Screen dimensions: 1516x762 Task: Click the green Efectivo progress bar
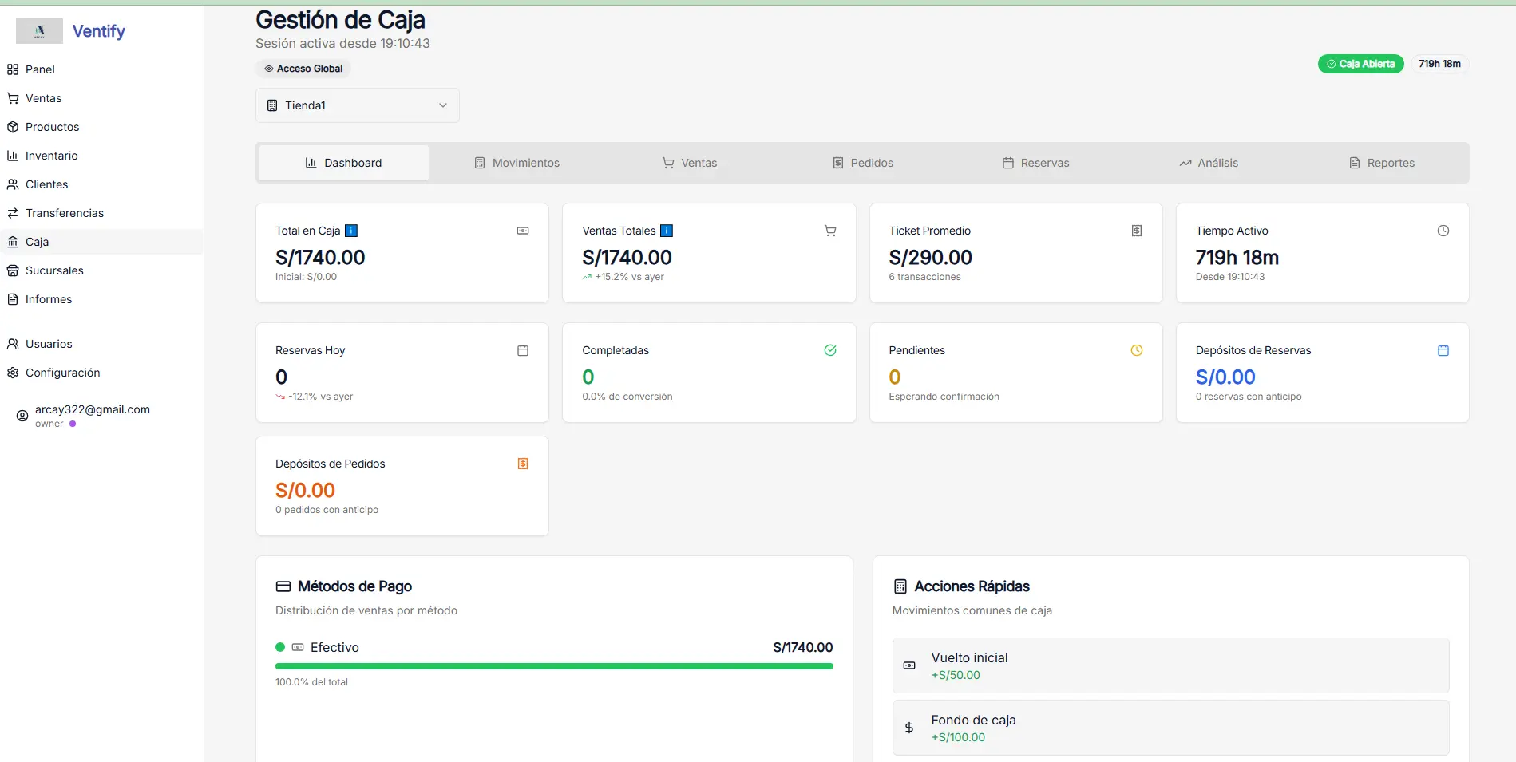554,665
